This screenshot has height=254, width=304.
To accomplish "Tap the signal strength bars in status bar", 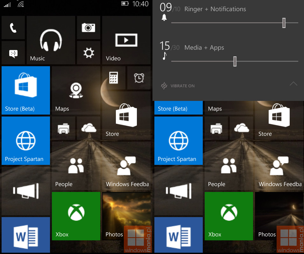I will coord(7,5).
